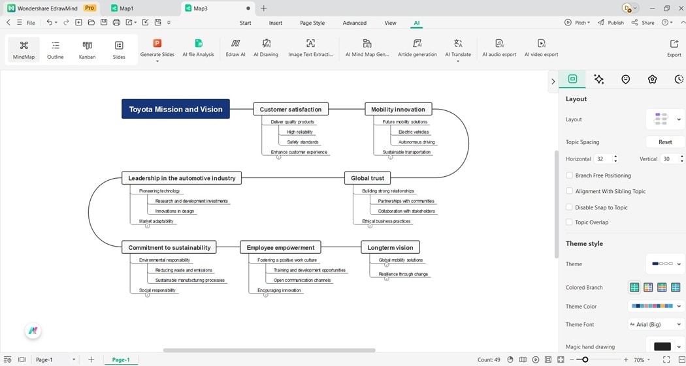Viewport: 686px width, 366px height.
Task: Open the emoji sticker tab in side panel
Action: click(626, 79)
